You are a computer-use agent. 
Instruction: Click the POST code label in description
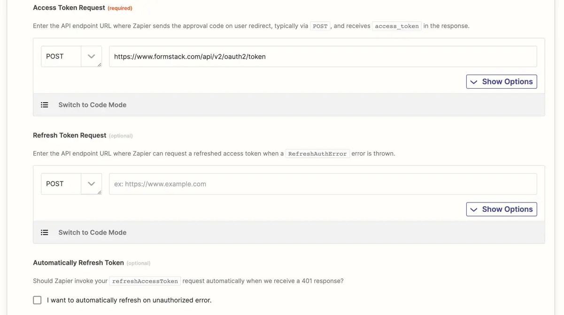pos(320,26)
